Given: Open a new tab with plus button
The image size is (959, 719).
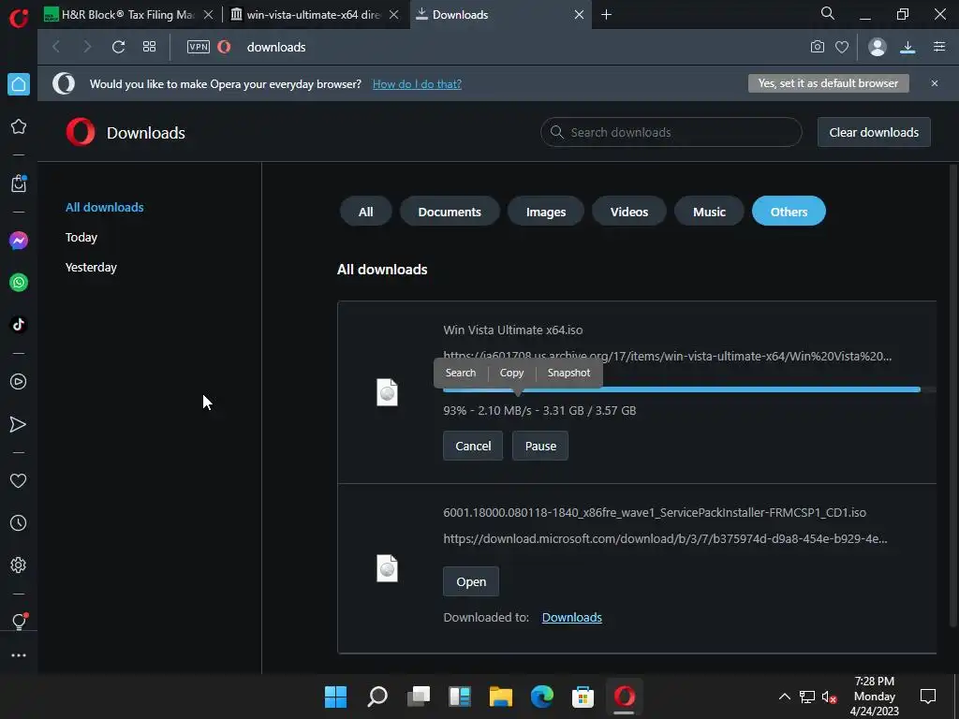Looking at the screenshot, I should click(606, 15).
